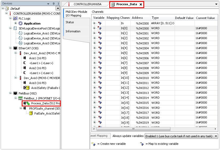Click the pin icon in the Devices panel header
Screen dimensions: 220x150
coord(53,3)
